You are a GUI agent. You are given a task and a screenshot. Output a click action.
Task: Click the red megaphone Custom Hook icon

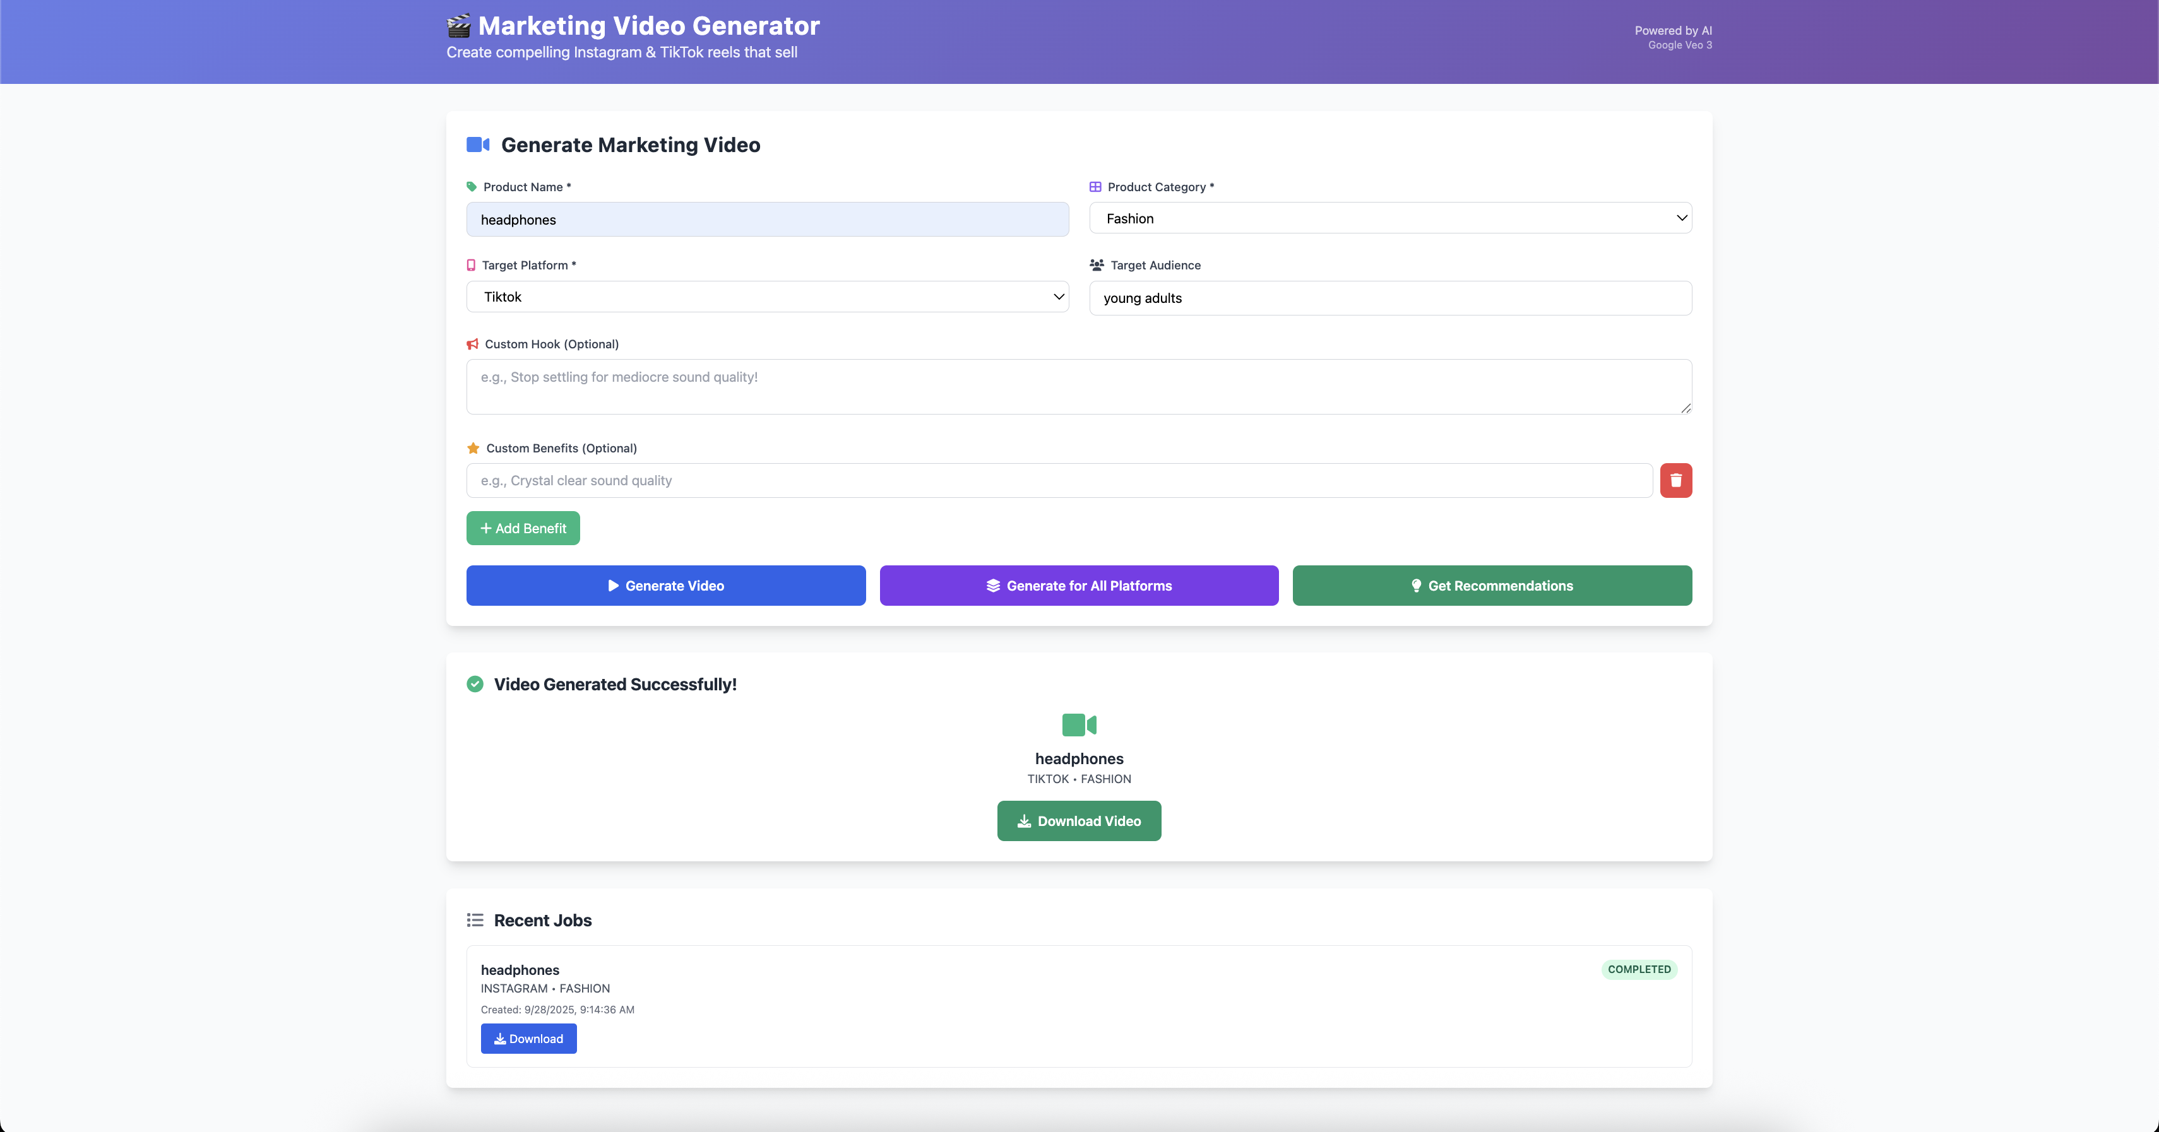473,345
